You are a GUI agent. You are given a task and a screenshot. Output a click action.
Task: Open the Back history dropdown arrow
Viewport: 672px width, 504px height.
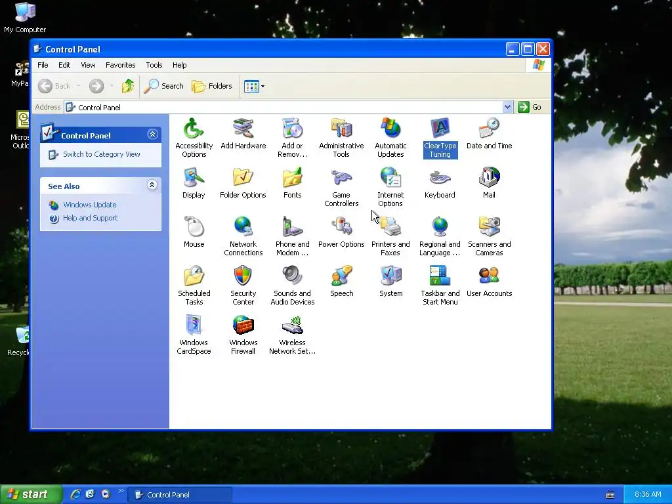[x=79, y=86]
